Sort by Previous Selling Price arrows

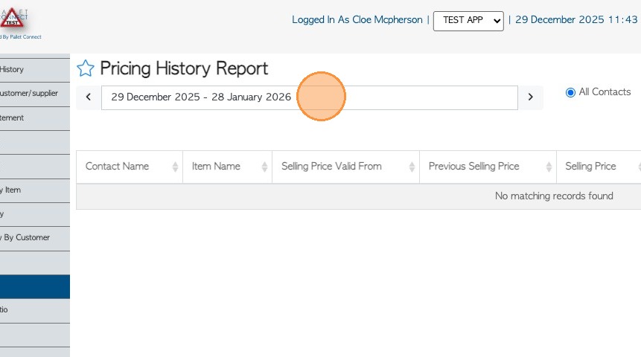pyautogui.click(x=549, y=167)
